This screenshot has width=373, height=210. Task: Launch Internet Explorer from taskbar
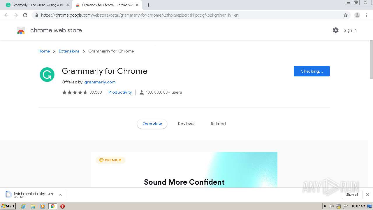23,206
